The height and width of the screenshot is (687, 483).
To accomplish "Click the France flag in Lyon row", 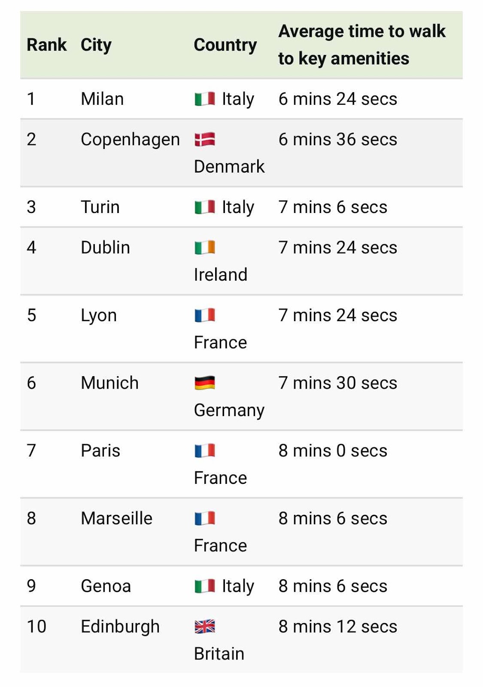I will [x=204, y=316].
